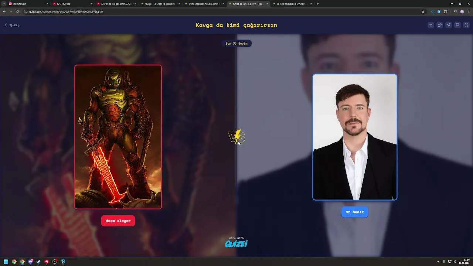Report the quiz with the flag icon
Image resolution: width=473 pixels, height=266 pixels.
457,25
